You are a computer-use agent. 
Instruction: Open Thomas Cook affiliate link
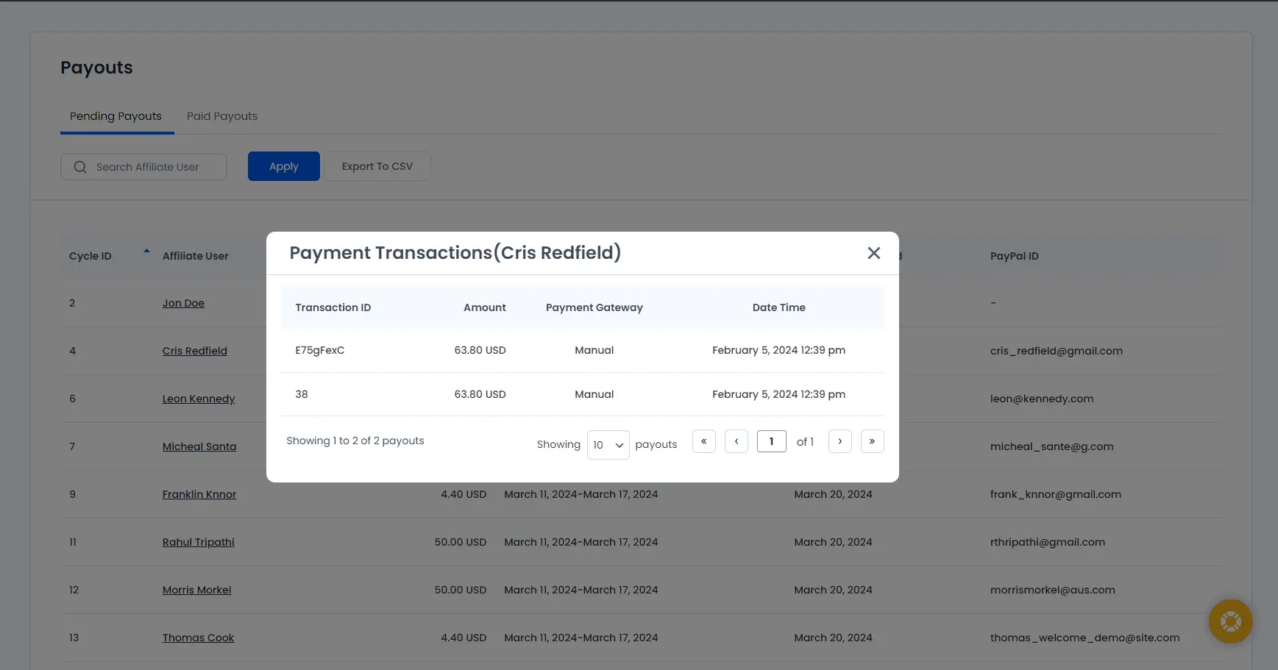[x=199, y=638]
